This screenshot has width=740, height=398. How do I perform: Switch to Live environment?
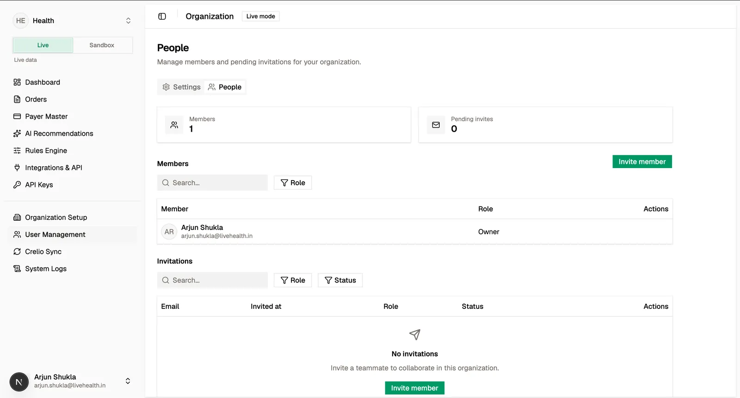tap(43, 45)
